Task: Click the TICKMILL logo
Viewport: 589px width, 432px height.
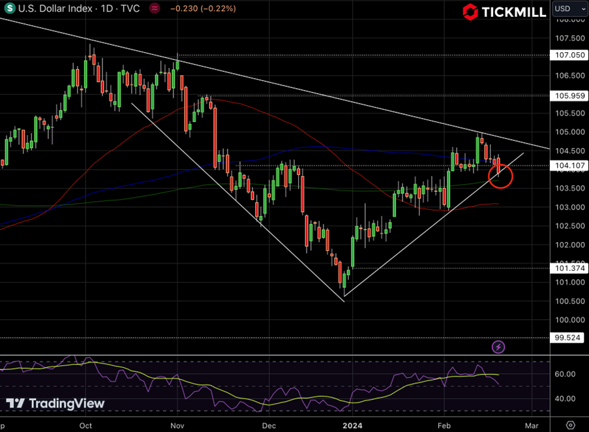Action: point(504,12)
